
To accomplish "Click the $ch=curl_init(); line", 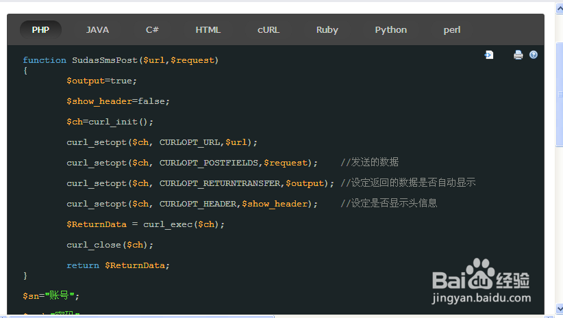I will (x=110, y=122).
